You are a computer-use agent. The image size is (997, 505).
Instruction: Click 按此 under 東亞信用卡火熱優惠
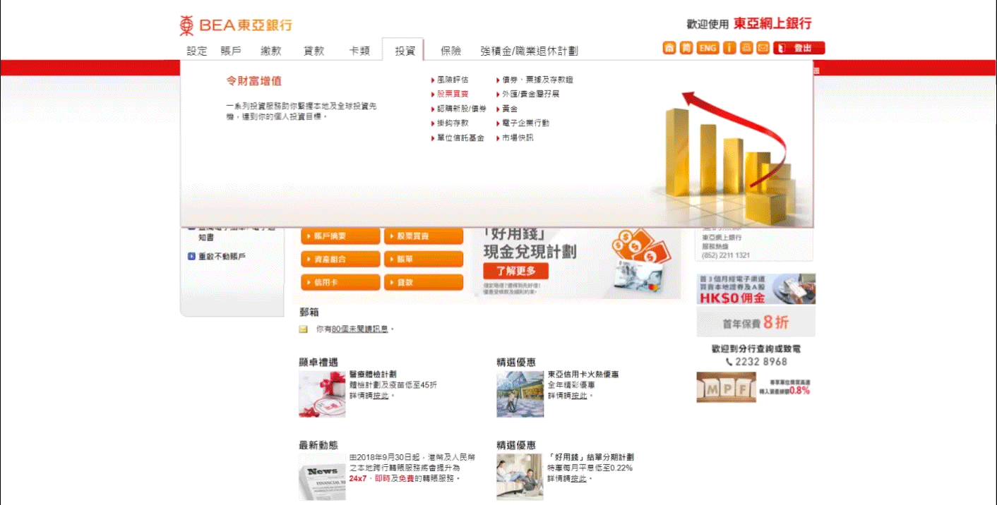579,396
